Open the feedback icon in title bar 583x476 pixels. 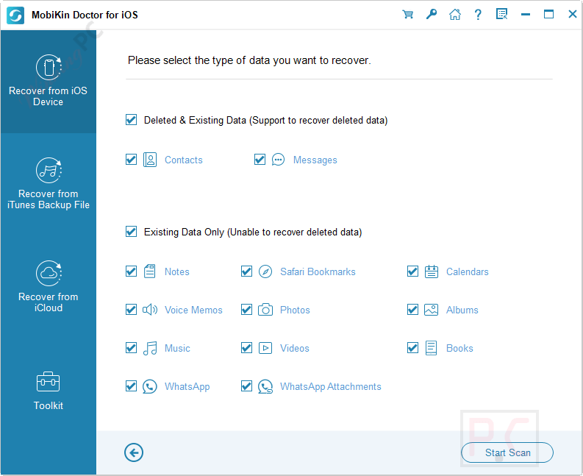click(502, 15)
